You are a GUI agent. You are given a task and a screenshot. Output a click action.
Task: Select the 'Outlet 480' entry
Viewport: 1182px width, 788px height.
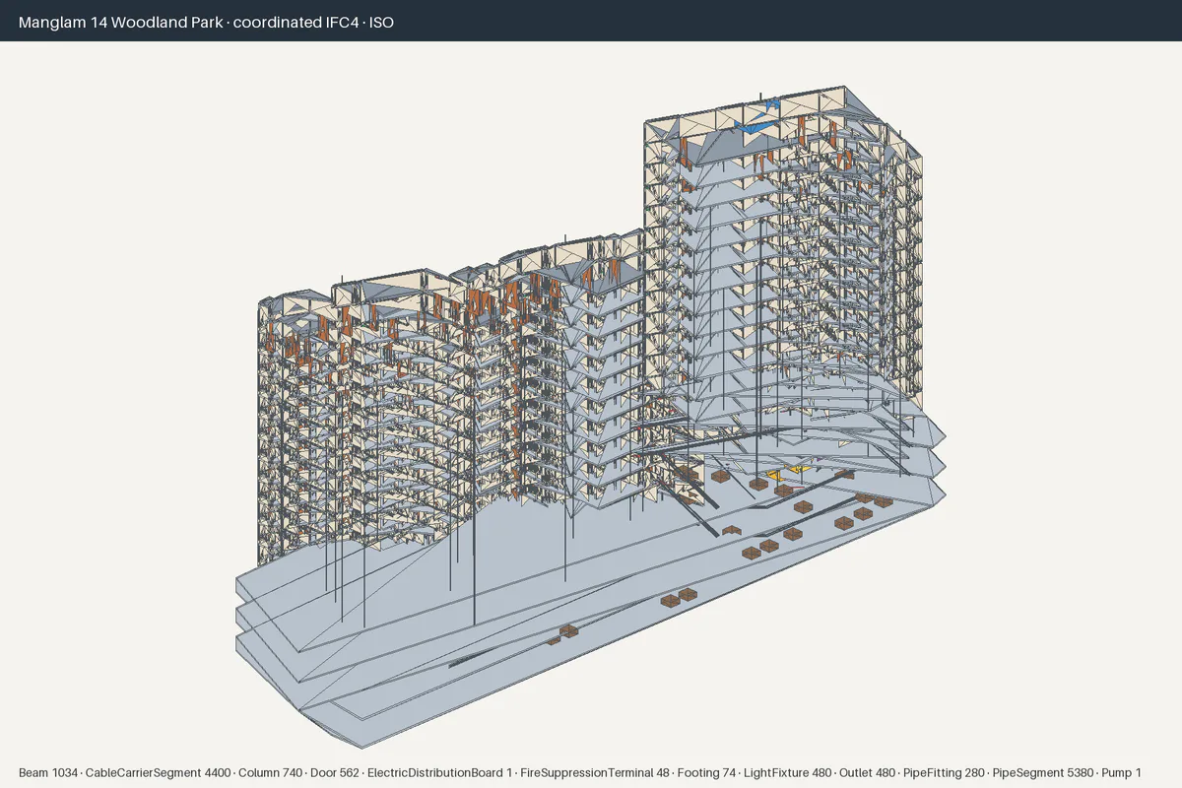click(x=867, y=773)
